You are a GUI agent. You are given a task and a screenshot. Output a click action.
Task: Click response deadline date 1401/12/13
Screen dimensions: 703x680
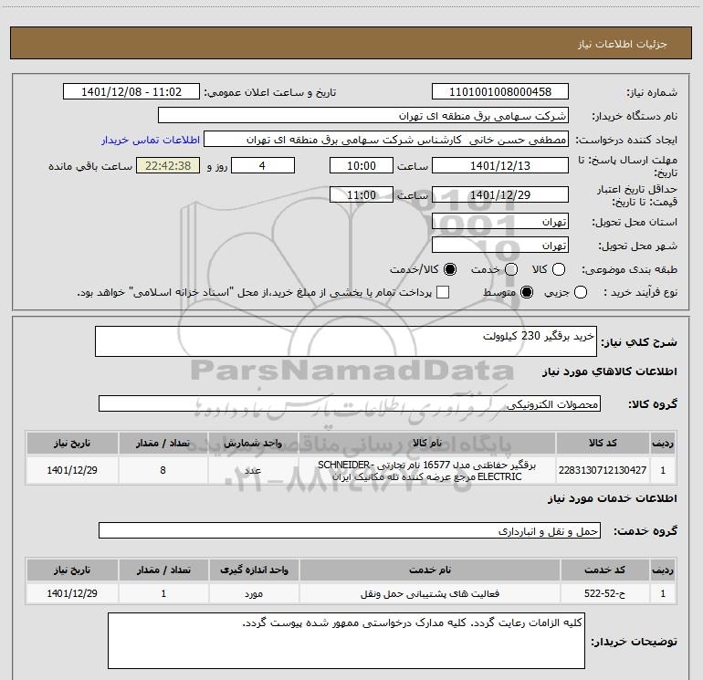click(500, 165)
